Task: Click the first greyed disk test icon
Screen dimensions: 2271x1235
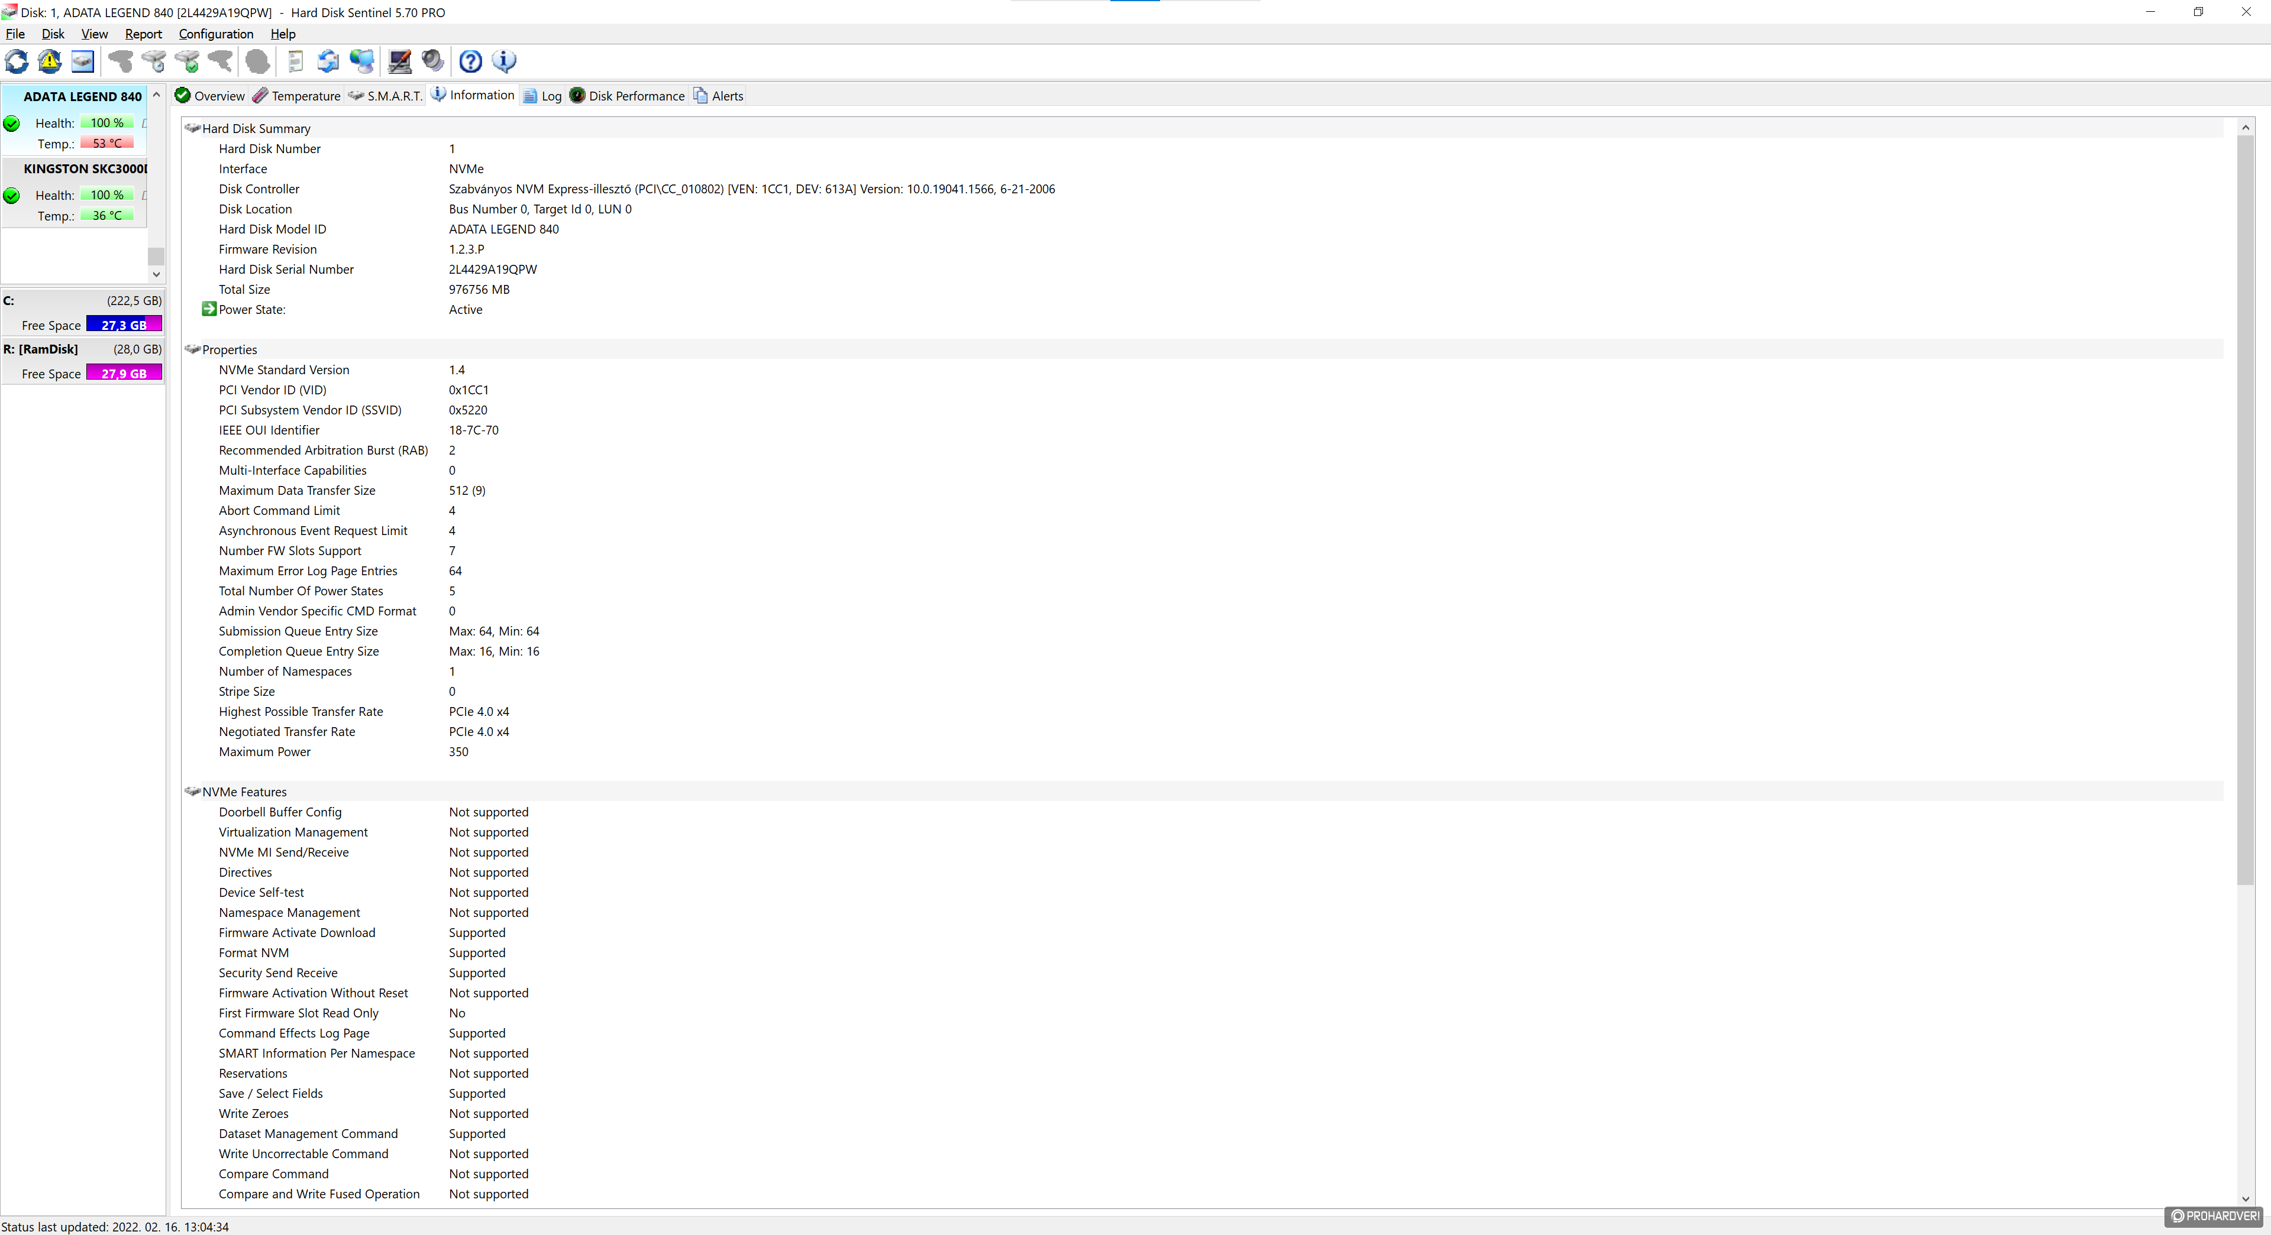Action: pyautogui.click(x=120, y=61)
